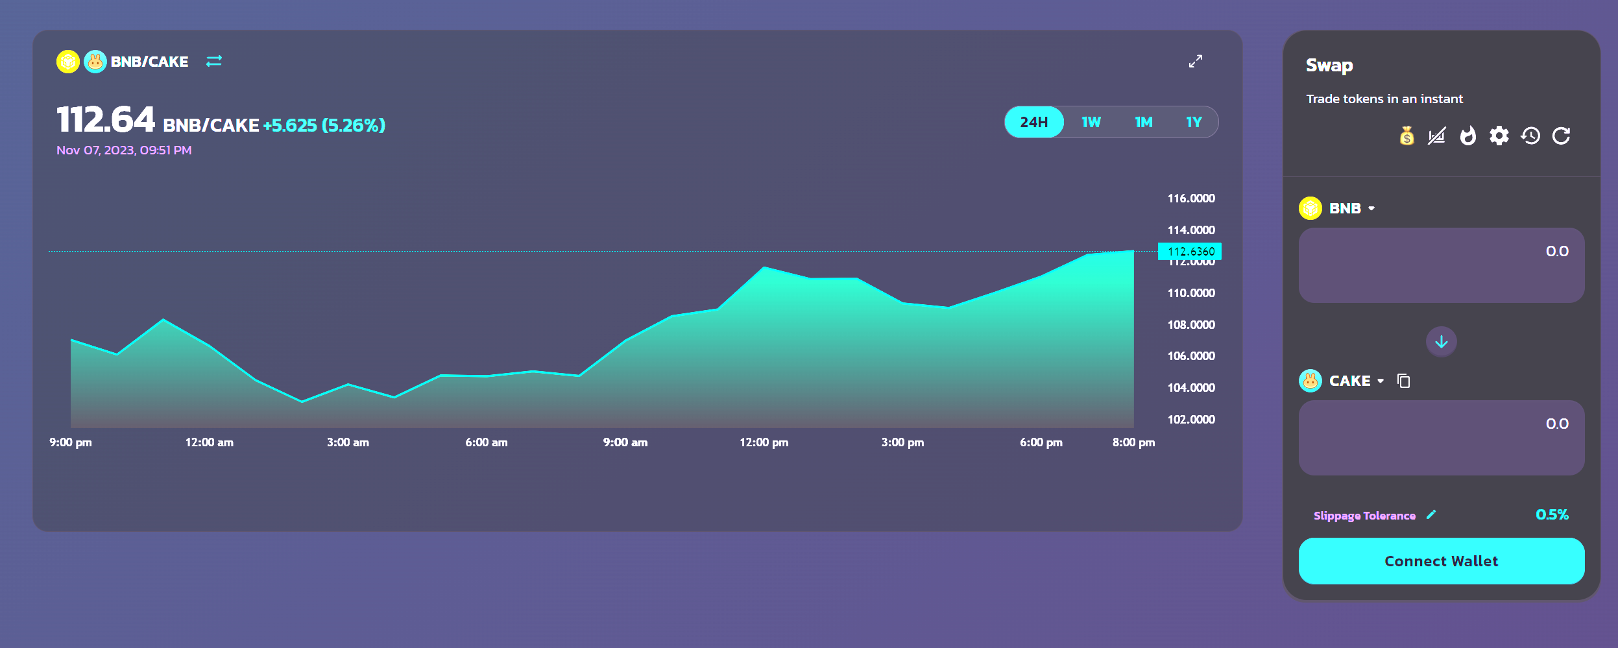Image resolution: width=1618 pixels, height=648 pixels.
Task: Click the Nov 07, 2023 timestamp
Action: [124, 150]
